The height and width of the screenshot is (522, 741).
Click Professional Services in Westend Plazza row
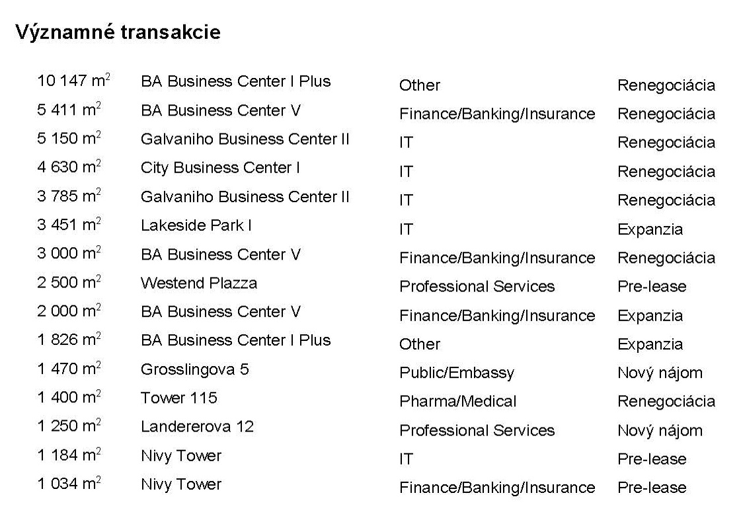[x=477, y=286]
